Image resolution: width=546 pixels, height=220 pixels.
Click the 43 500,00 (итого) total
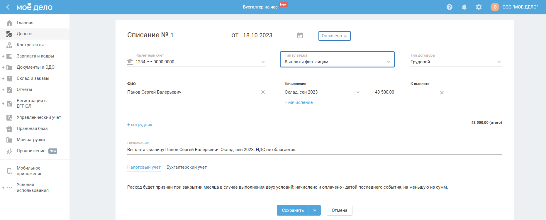[x=486, y=123]
